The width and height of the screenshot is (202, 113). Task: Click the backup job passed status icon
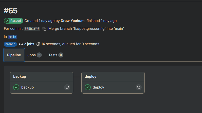pos(16,87)
